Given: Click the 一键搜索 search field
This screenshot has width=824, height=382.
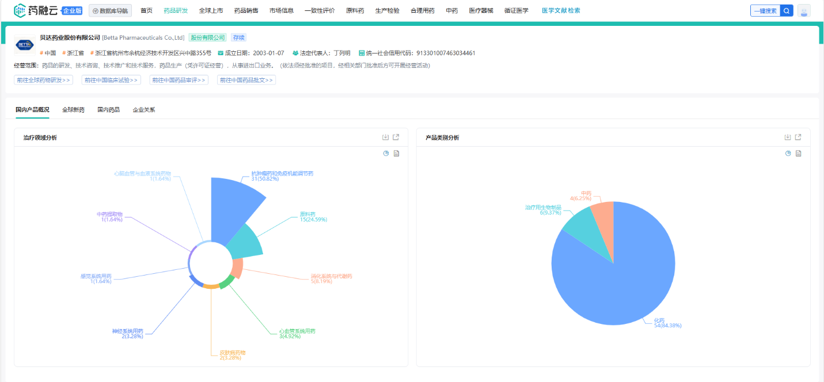Looking at the screenshot, I should [765, 10].
